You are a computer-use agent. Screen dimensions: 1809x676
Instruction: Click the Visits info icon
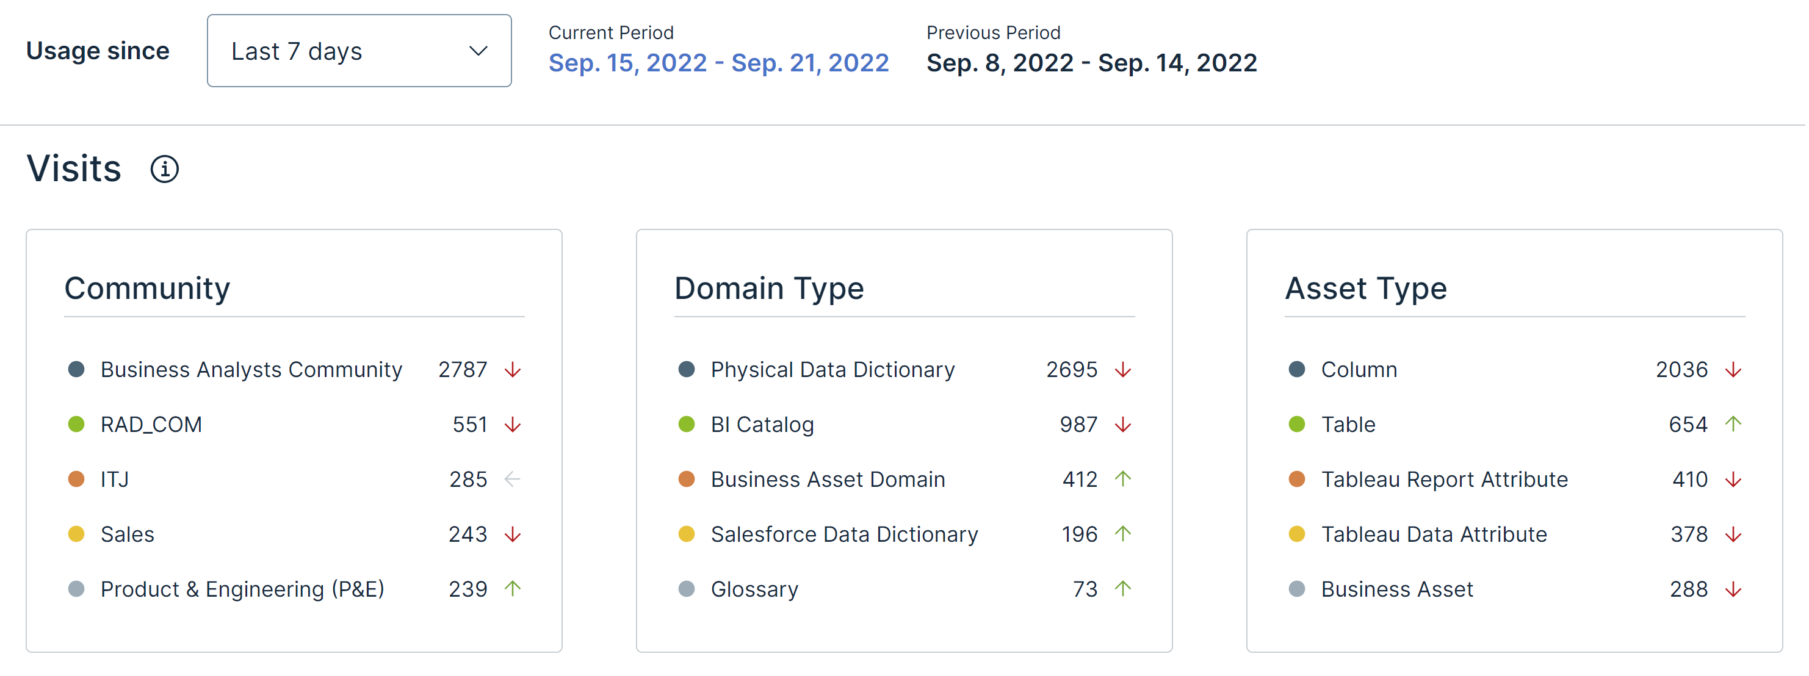click(164, 169)
